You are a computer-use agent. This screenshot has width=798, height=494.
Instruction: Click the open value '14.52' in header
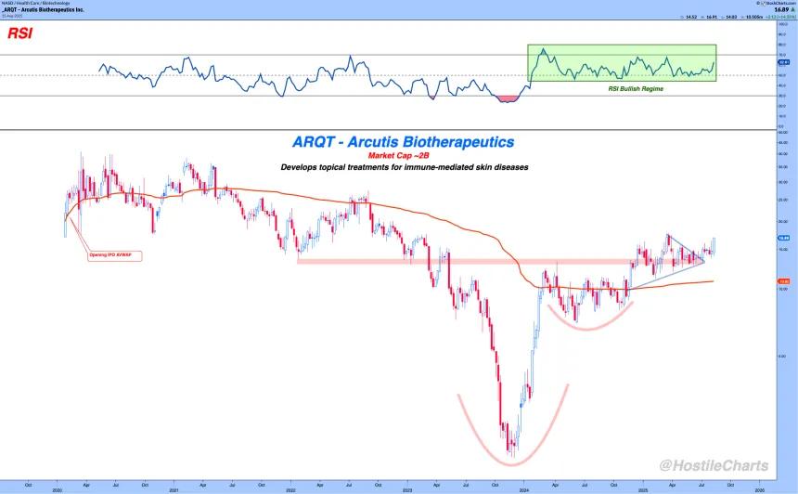coord(691,17)
